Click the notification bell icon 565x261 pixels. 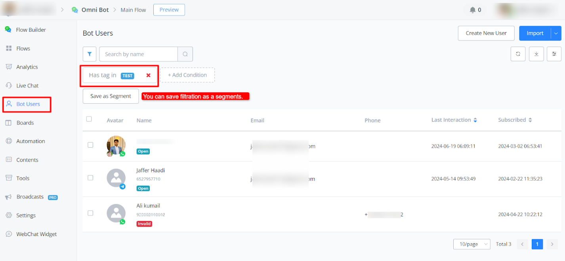click(x=472, y=10)
